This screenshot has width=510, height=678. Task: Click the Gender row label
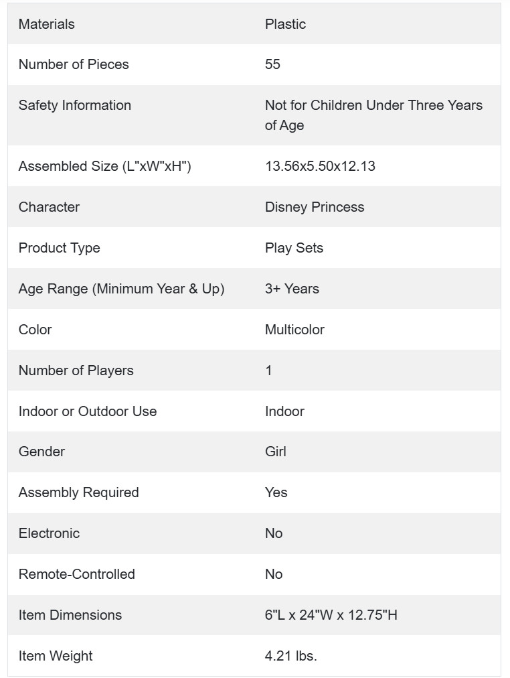tap(41, 452)
